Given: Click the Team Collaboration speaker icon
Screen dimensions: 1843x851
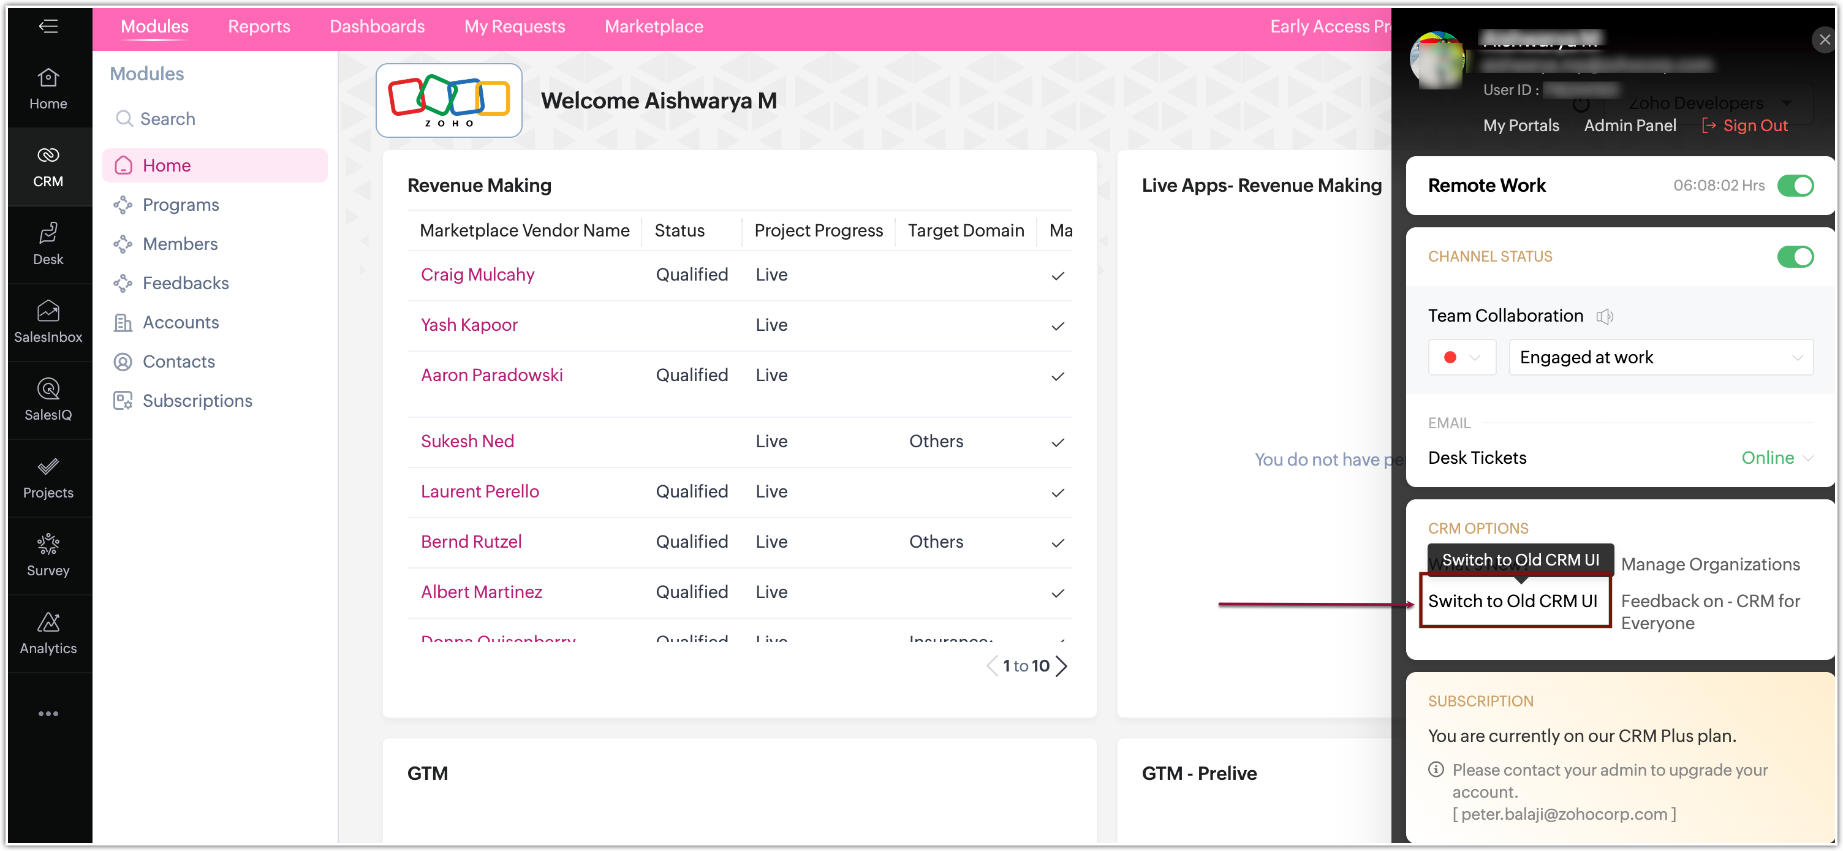Looking at the screenshot, I should 1604,316.
